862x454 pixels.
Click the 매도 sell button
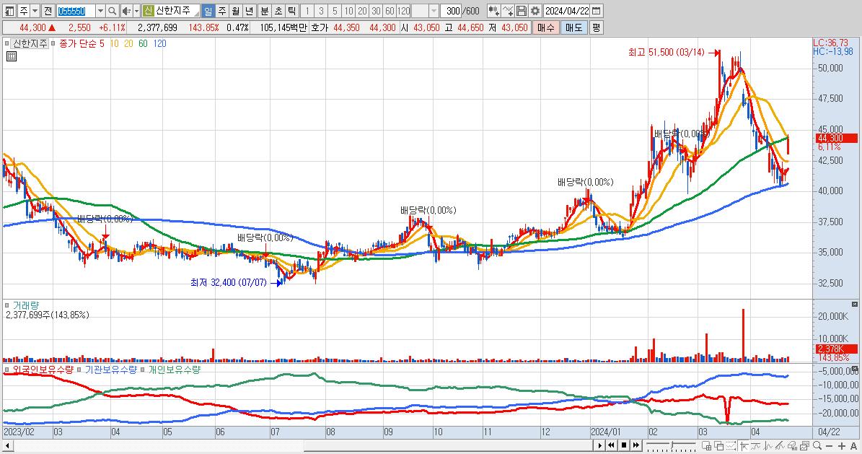click(574, 27)
